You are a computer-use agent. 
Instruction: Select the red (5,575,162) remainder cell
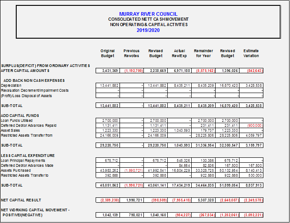tap(203, 71)
